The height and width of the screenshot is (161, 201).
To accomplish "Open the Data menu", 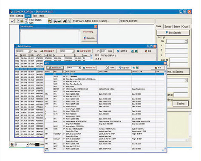I will point(28,16).
